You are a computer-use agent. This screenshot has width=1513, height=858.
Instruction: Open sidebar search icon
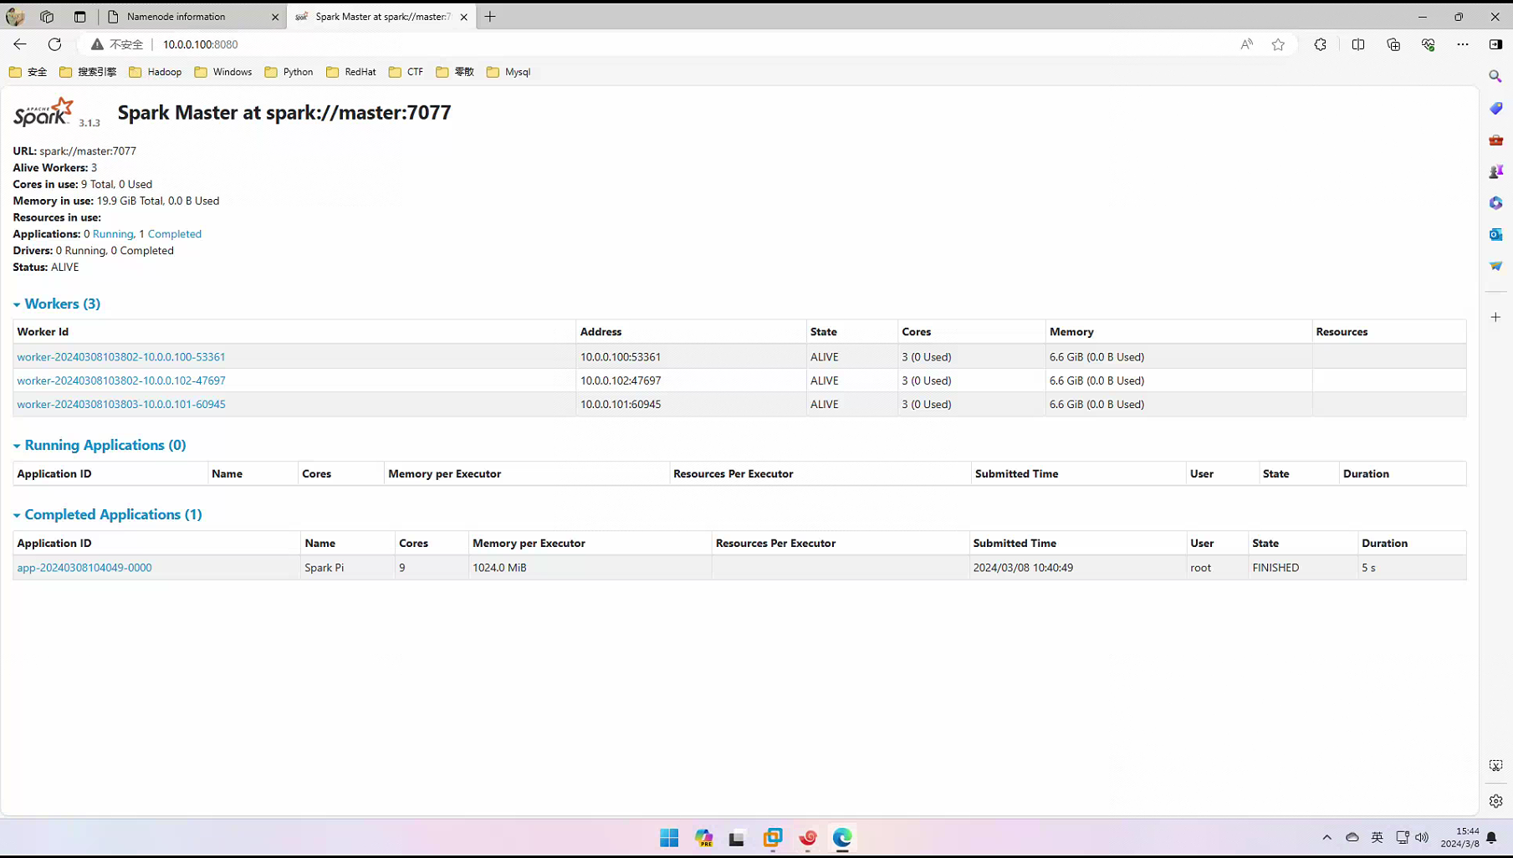pos(1496,76)
